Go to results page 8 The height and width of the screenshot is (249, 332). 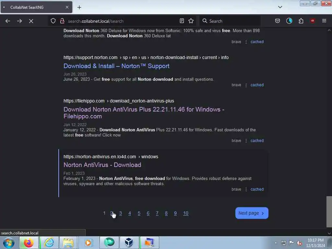tap(166, 213)
